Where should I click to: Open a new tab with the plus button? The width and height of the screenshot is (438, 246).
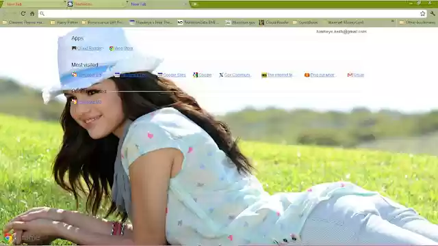click(194, 4)
